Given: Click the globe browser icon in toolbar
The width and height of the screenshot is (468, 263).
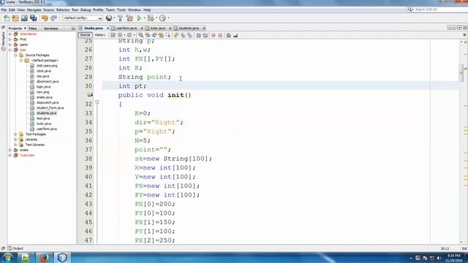Looking at the screenshot, I should [x=109, y=18].
